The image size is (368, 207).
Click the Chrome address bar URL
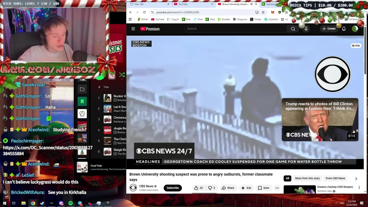coord(178,12)
